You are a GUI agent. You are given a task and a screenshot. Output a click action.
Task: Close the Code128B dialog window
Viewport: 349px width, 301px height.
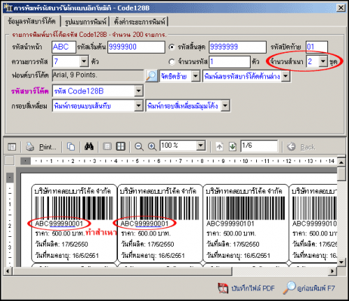pyautogui.click(x=341, y=8)
